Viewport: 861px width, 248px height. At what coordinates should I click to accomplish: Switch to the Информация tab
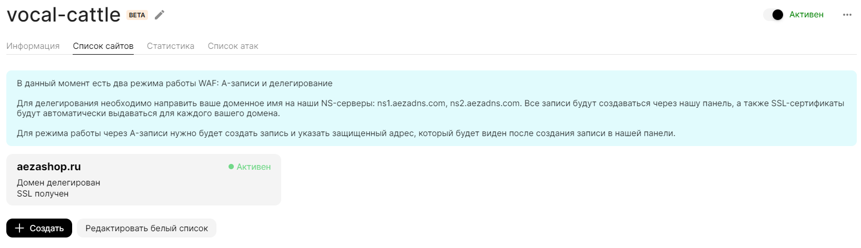[33, 46]
